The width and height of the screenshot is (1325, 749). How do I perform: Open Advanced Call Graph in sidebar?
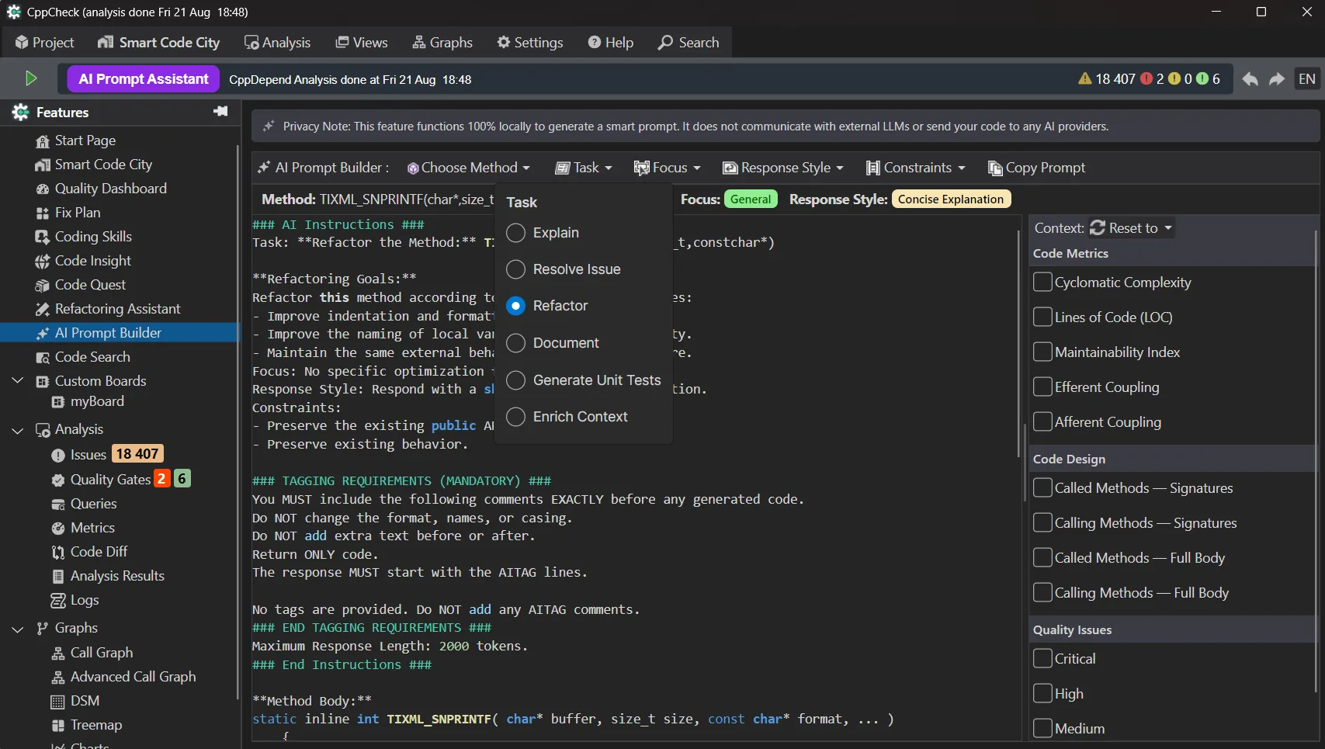point(123,677)
